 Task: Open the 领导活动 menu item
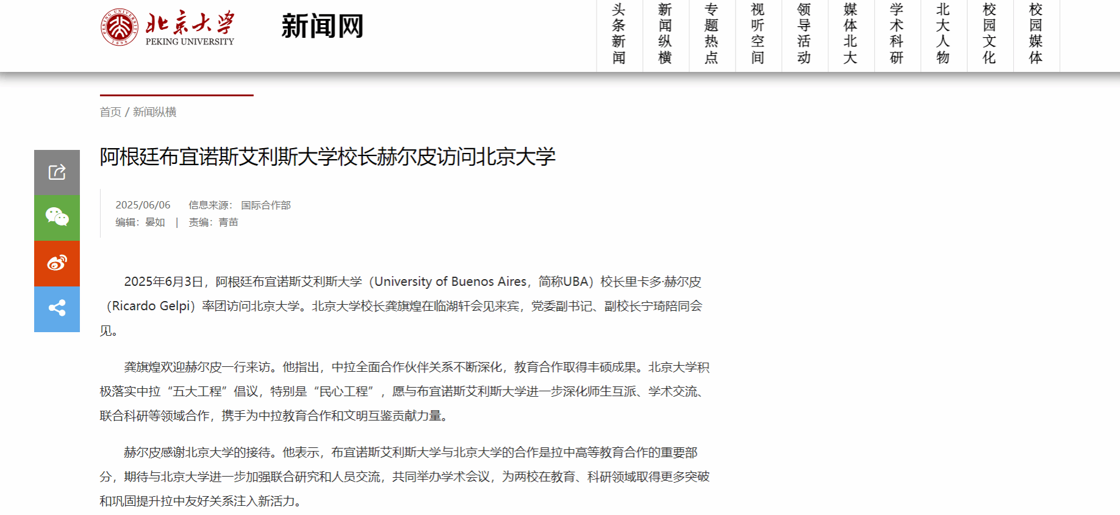pos(805,34)
